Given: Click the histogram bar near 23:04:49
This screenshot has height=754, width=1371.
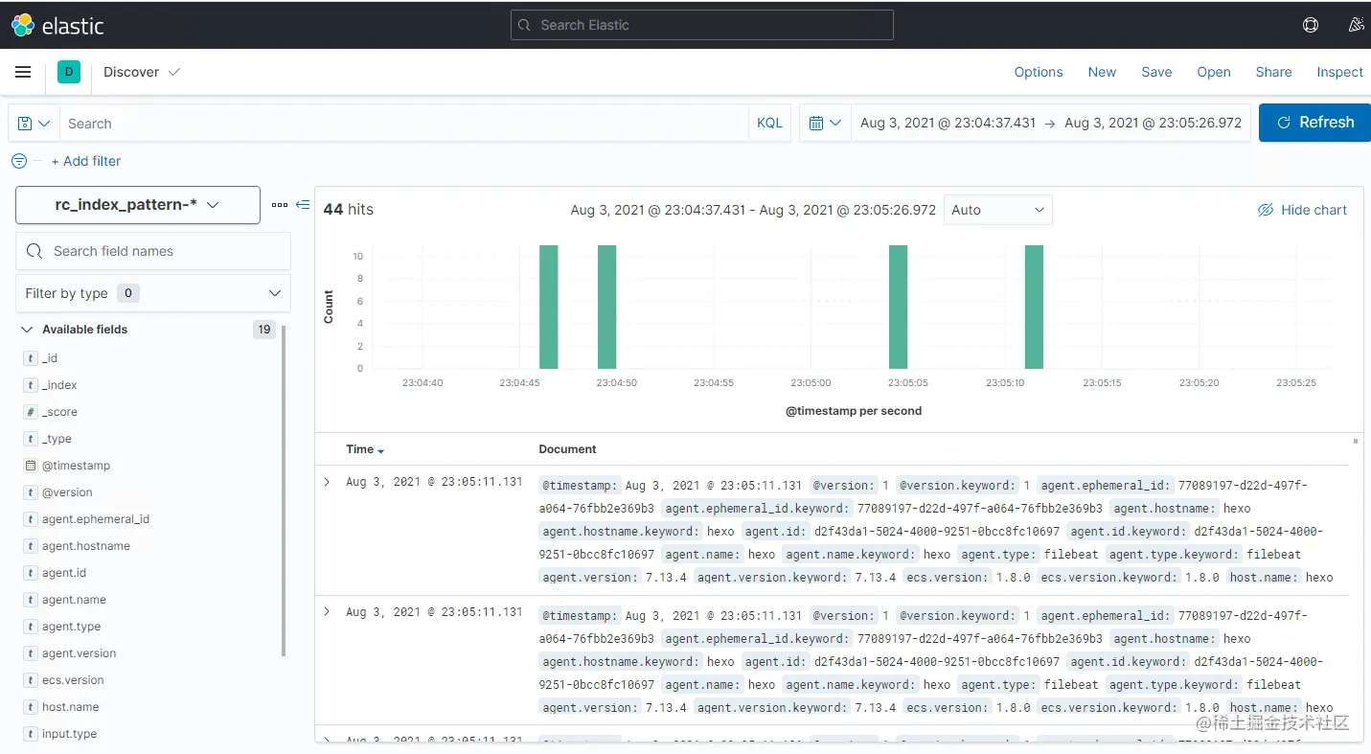Looking at the screenshot, I should pyautogui.click(x=606, y=307).
